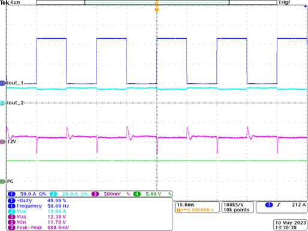Select the channel 4 PG waveform marker
This screenshot has height=231, width=308.
point(3,181)
